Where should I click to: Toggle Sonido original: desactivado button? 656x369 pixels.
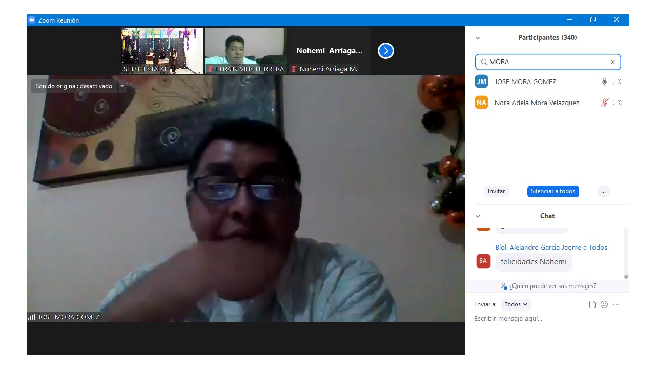(74, 86)
